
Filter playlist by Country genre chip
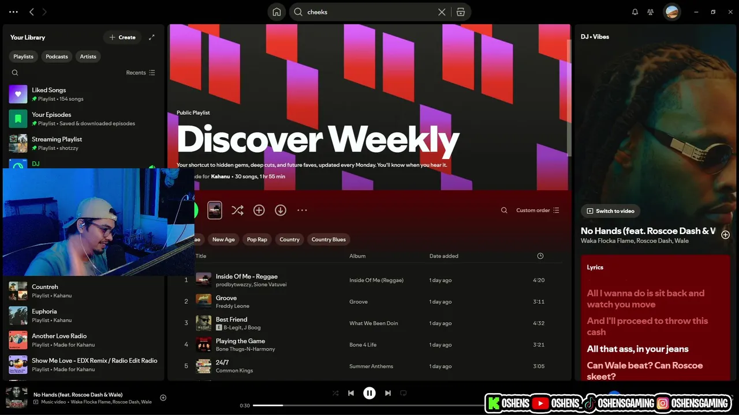[289, 239]
